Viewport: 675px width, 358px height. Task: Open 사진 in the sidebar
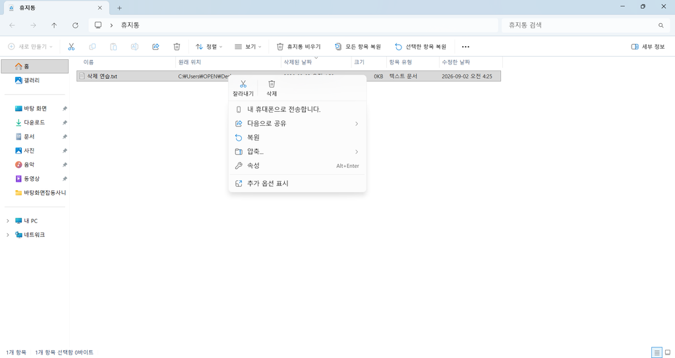point(34,151)
